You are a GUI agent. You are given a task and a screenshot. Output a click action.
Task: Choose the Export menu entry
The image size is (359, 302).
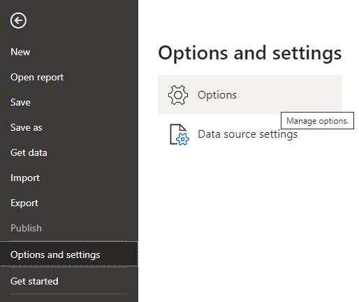[x=24, y=203]
